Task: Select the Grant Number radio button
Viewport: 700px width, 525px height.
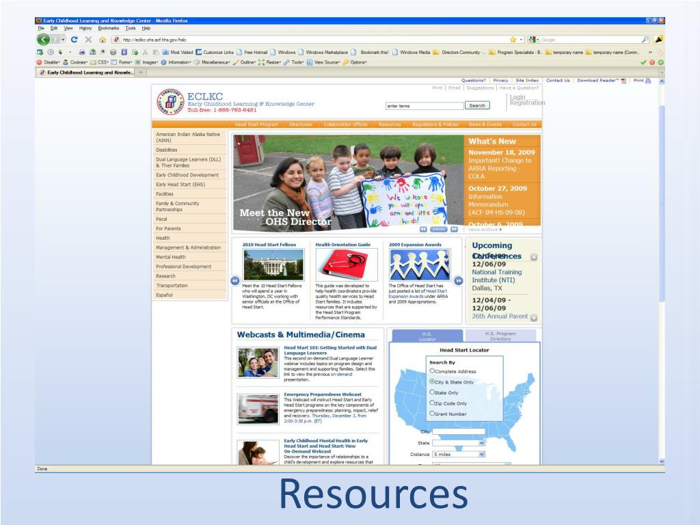Action: point(432,414)
